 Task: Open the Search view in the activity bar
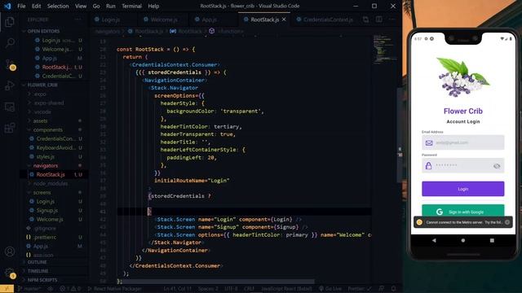click(x=10, y=42)
